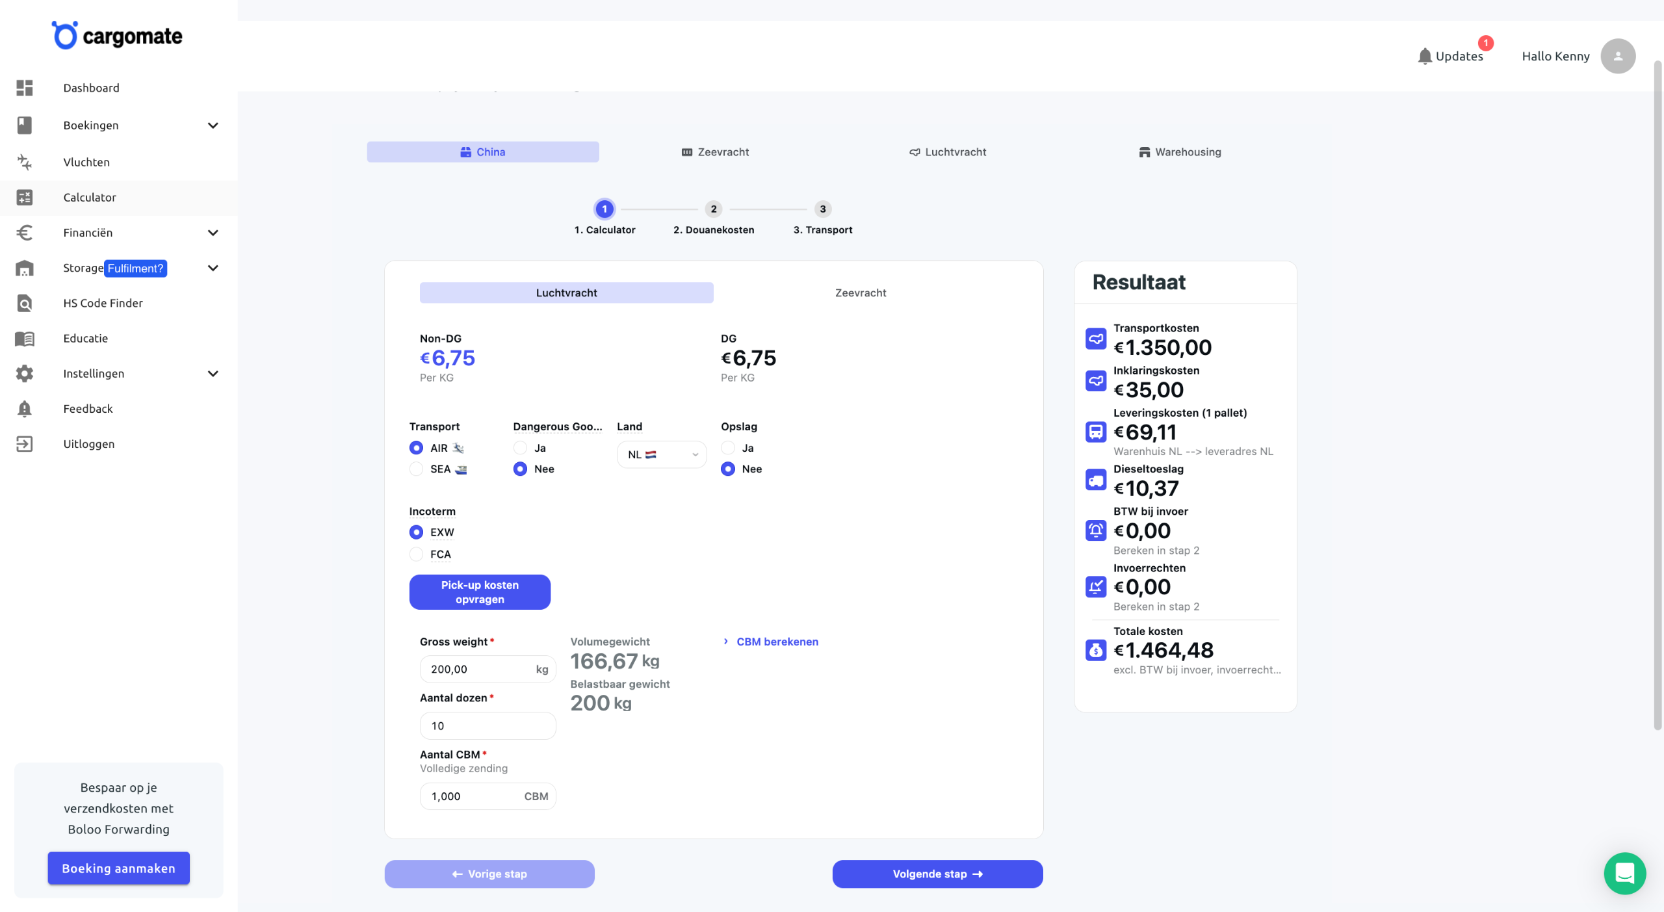
Task: Switch to the Warehousing top tab
Action: (x=1180, y=152)
